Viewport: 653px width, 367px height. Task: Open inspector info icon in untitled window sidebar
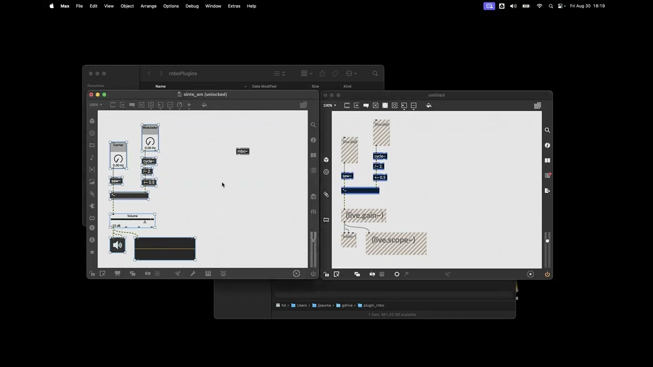[x=547, y=145]
